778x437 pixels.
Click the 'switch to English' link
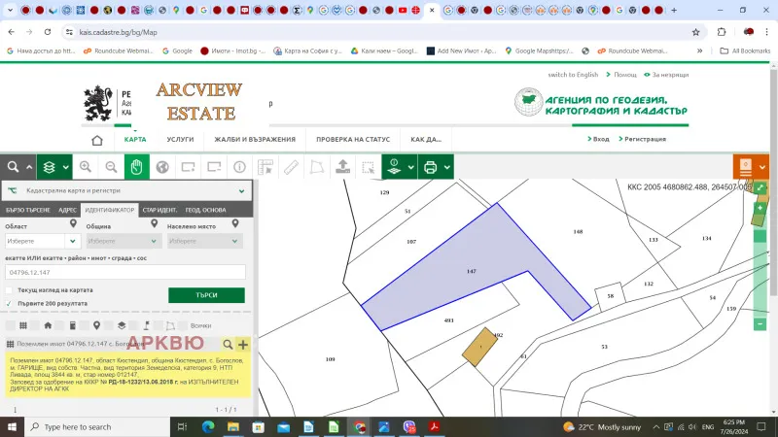point(573,75)
